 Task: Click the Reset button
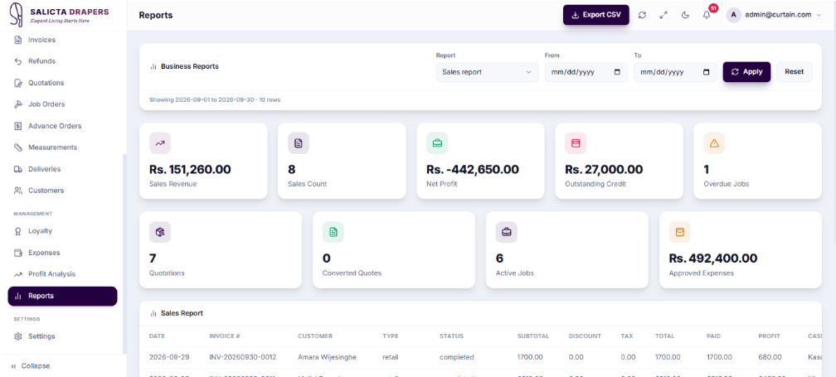794,72
